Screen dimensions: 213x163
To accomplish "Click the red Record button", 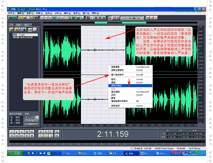I will pyautogui.click(x=32, y=136).
